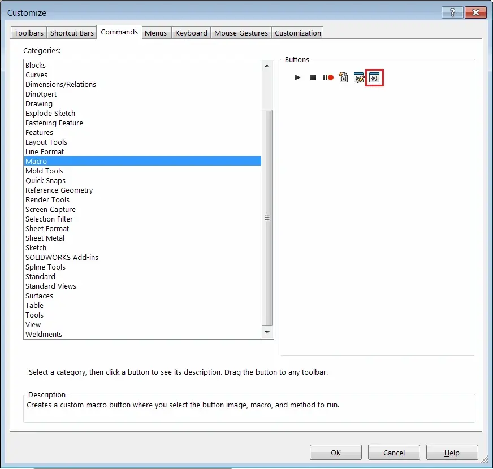The image size is (493, 469).
Task: Open the Keyboard tab
Action: point(191,33)
